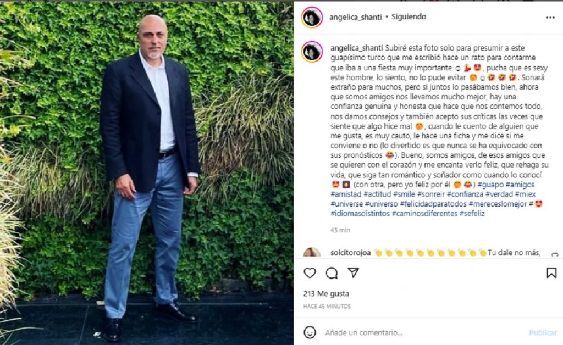Open comments via speech bubble icon
This screenshot has height=345, width=563.
click(x=332, y=273)
